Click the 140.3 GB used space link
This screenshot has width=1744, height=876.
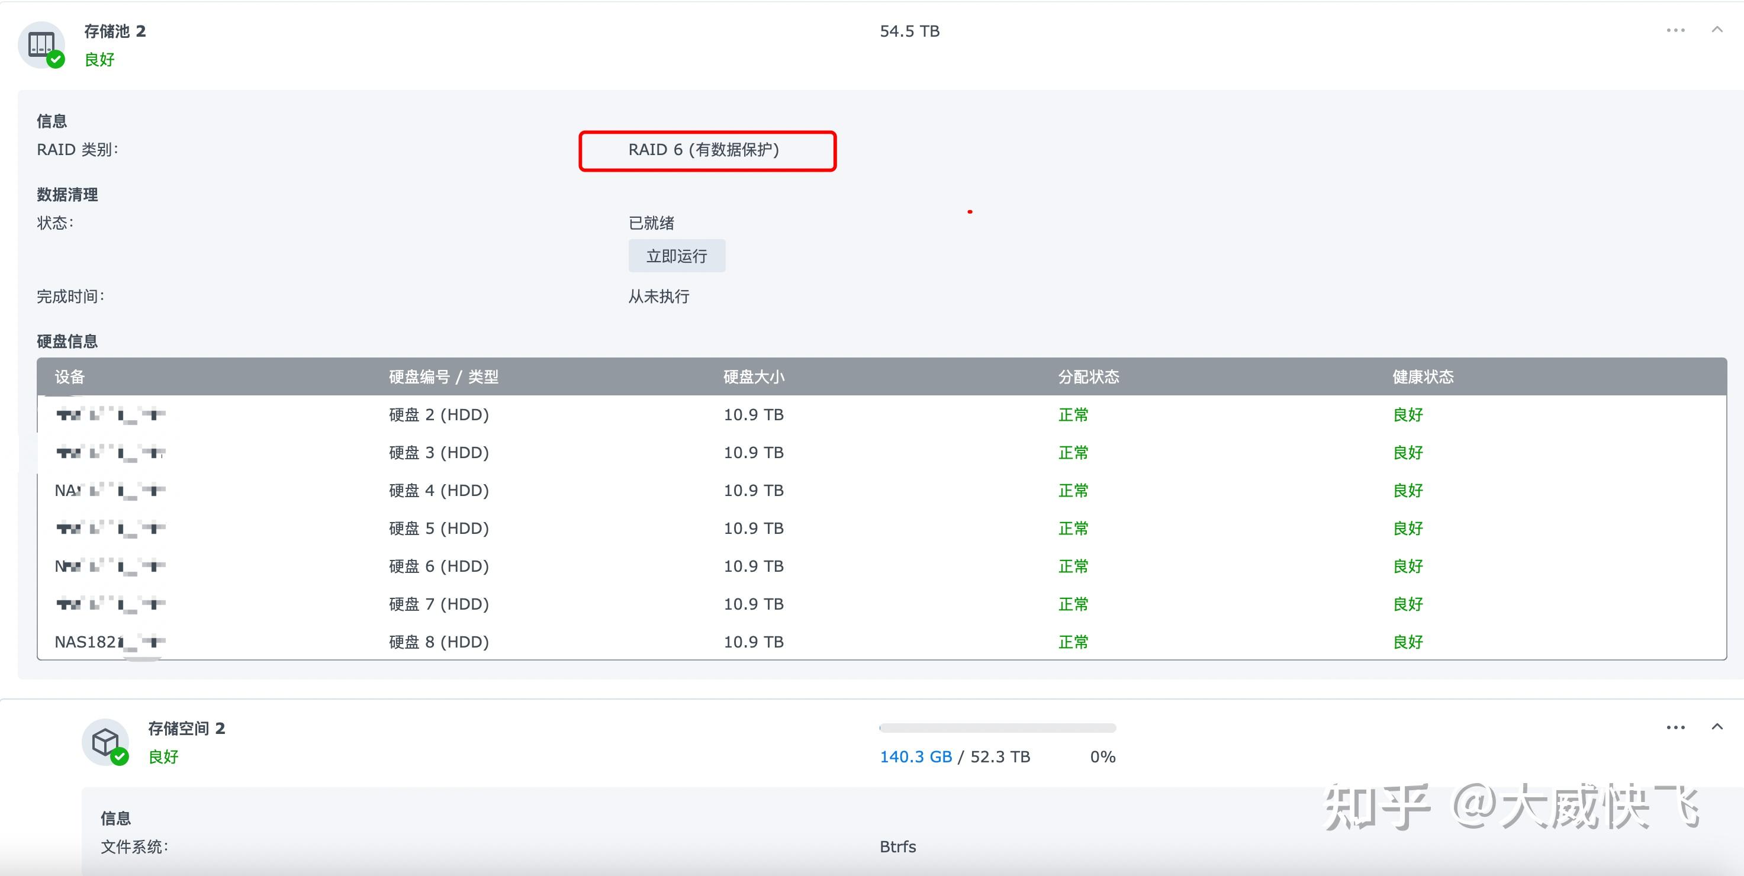pos(915,757)
